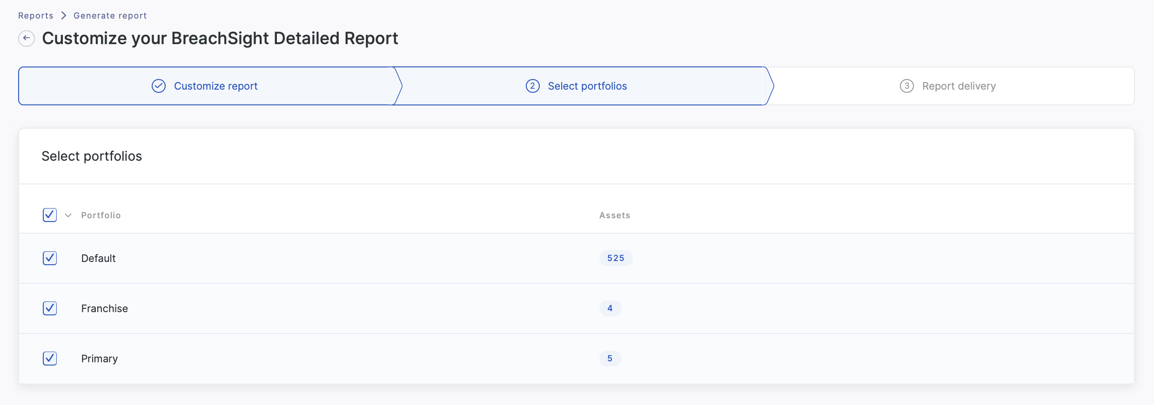The image size is (1154, 405).
Task: Click the 525 assets badge
Action: [616, 258]
